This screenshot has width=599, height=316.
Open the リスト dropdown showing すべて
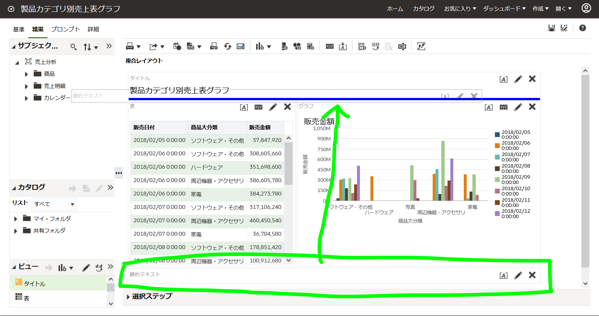[54, 204]
